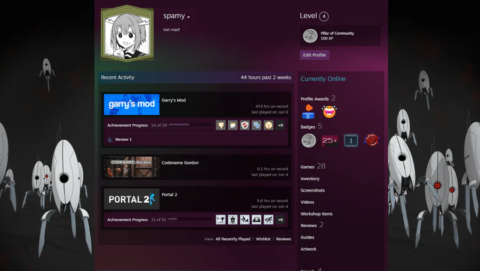Open Videos in the sidebar
The image size is (480, 271).
(x=307, y=202)
